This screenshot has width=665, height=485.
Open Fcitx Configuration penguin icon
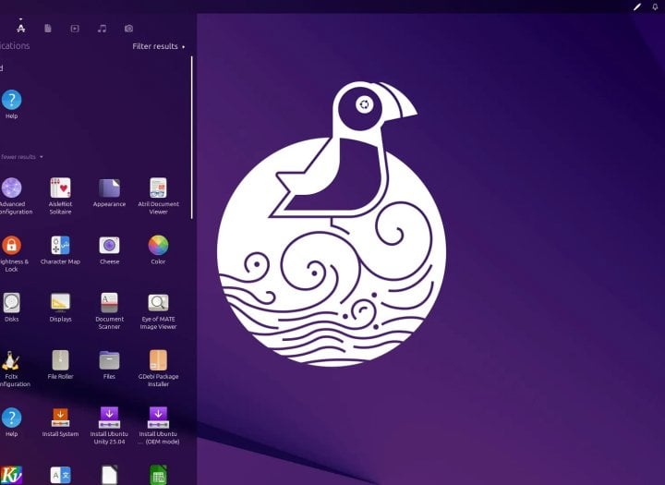[11, 369]
